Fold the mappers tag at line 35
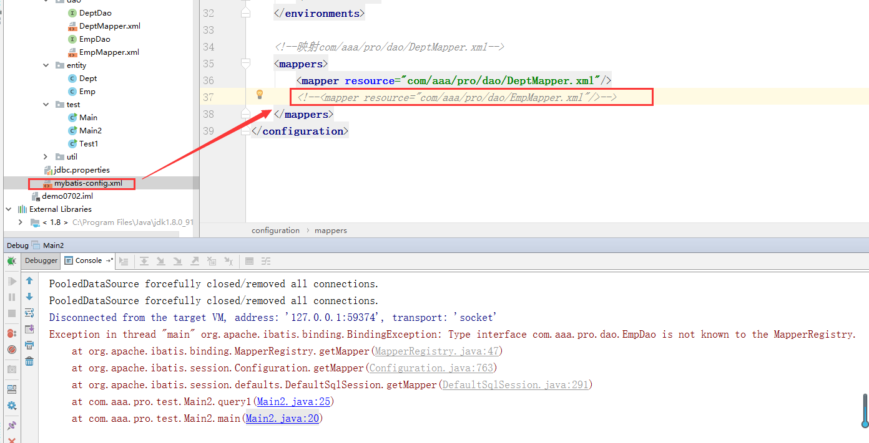Viewport: 869px width, 443px height. click(x=245, y=64)
